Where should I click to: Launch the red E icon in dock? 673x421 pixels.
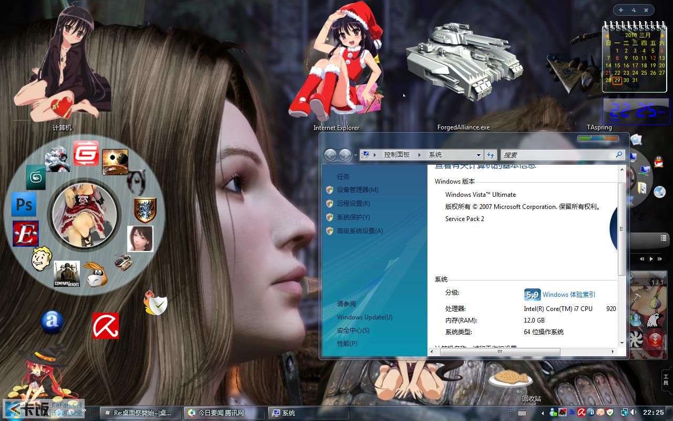pyautogui.click(x=25, y=234)
